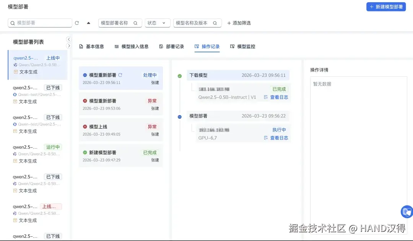Click the 下载模型 step header
The image size is (413, 241).
238,75
